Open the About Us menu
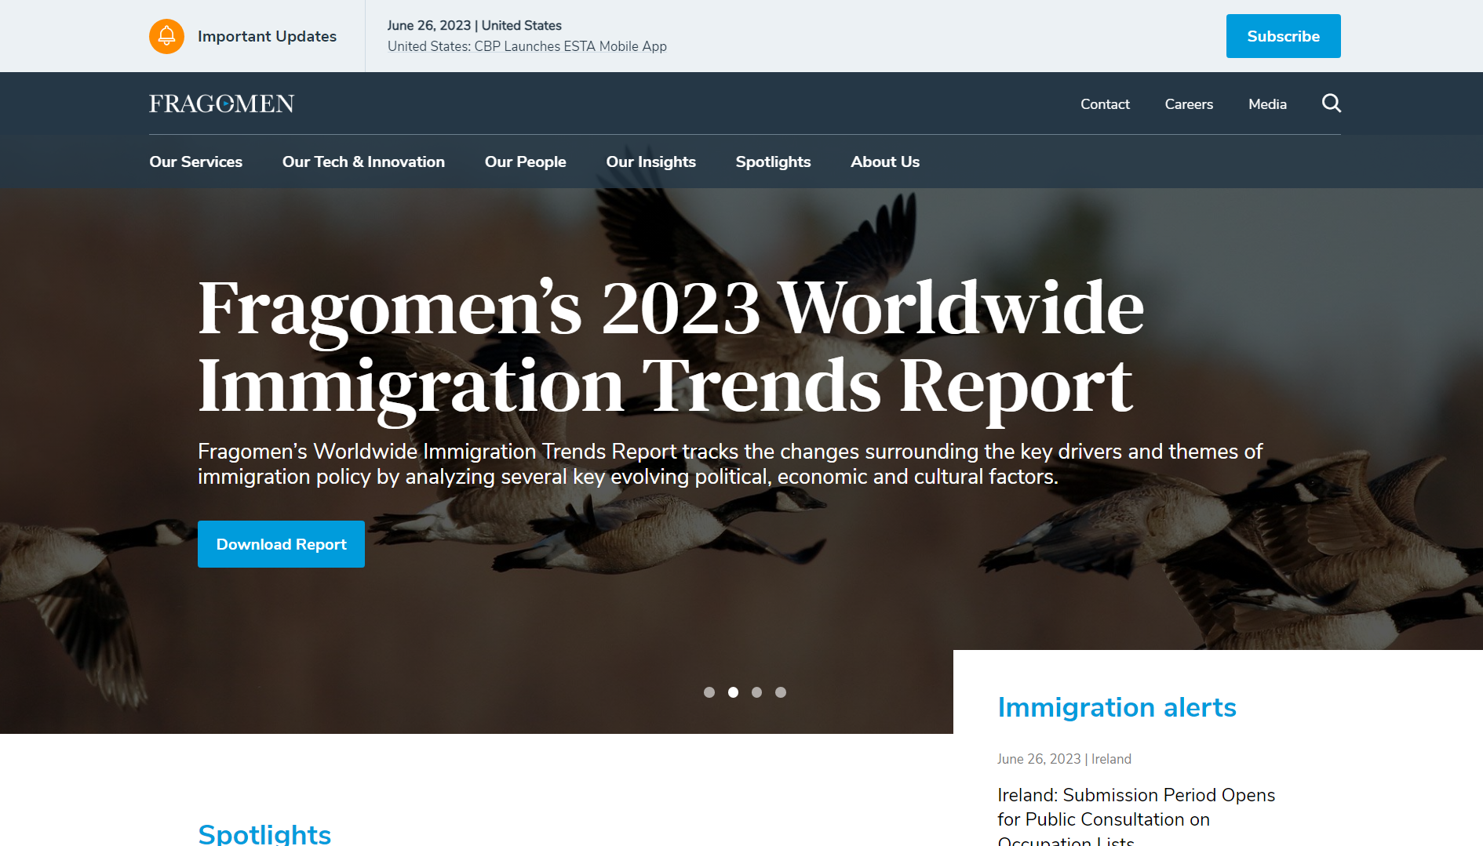Viewport: 1483px width, 846px height. [885, 162]
